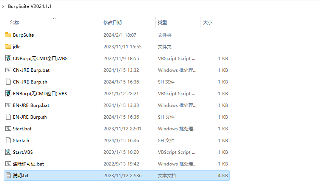
Task: Click the Start.VBS script icon
Action: pyautogui.click(x=8, y=152)
